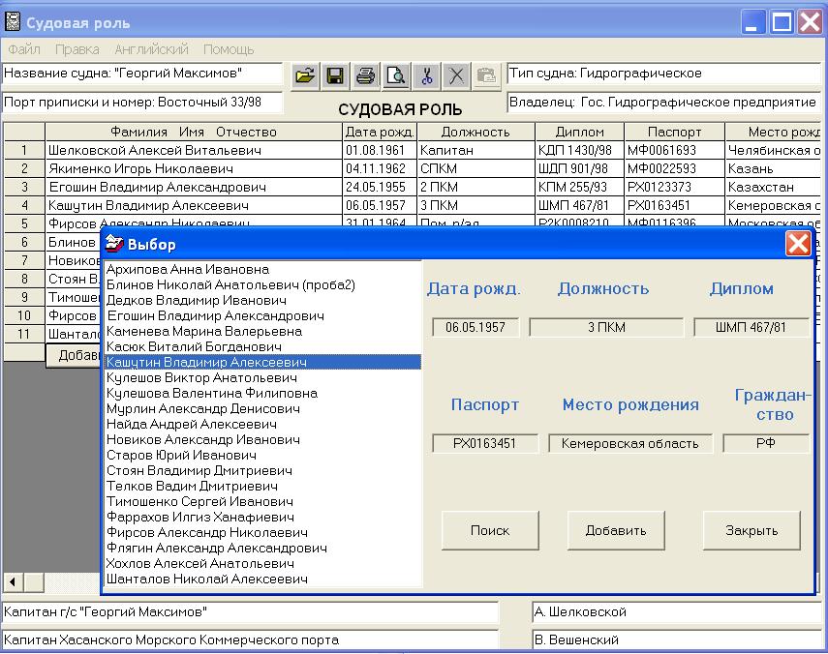Screen dimensions: 828x654
Task: Select Телков Вадим Дмитриевич in the list
Action: click(263, 486)
